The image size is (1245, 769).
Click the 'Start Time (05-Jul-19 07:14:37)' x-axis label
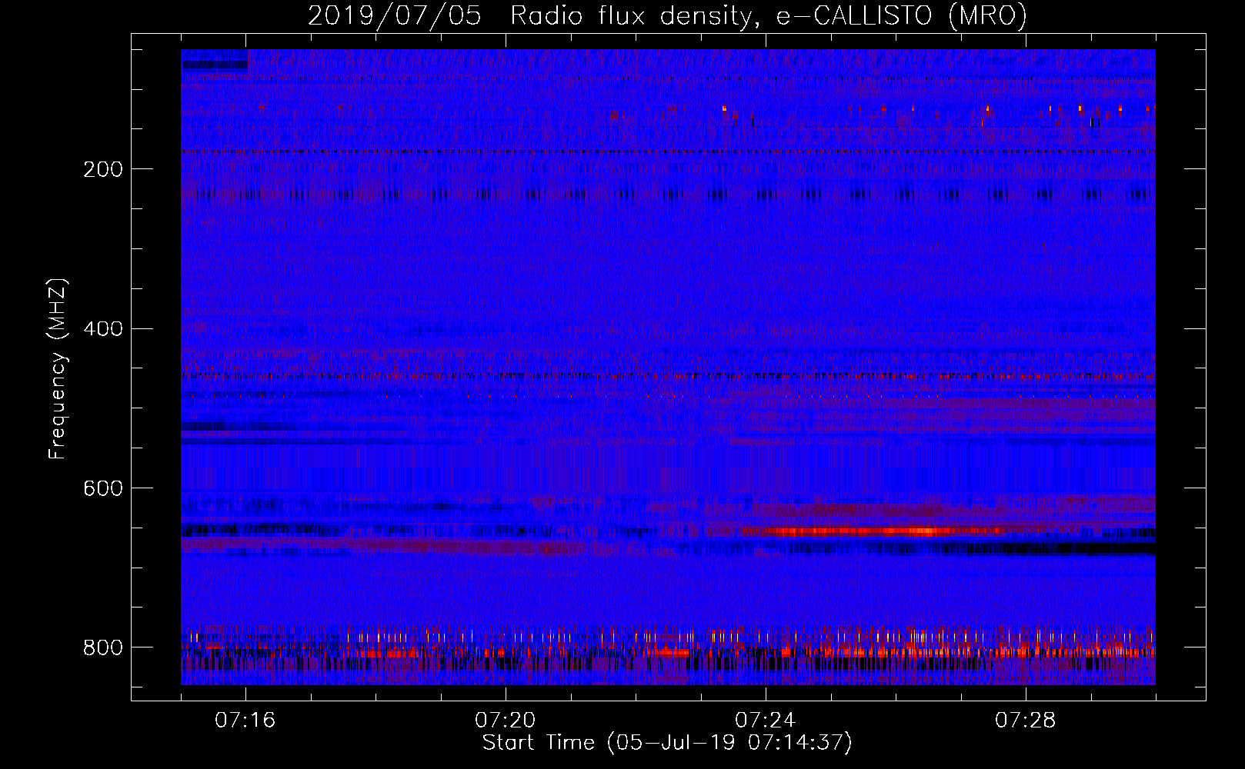(x=667, y=743)
